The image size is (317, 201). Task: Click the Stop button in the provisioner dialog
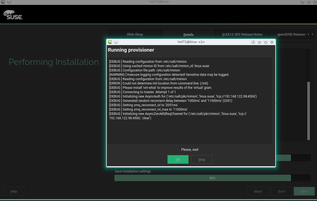click(x=202, y=160)
